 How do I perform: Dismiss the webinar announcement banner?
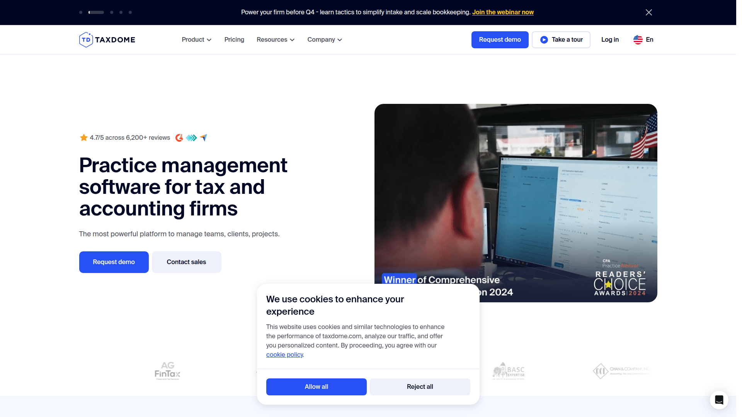pos(649,12)
